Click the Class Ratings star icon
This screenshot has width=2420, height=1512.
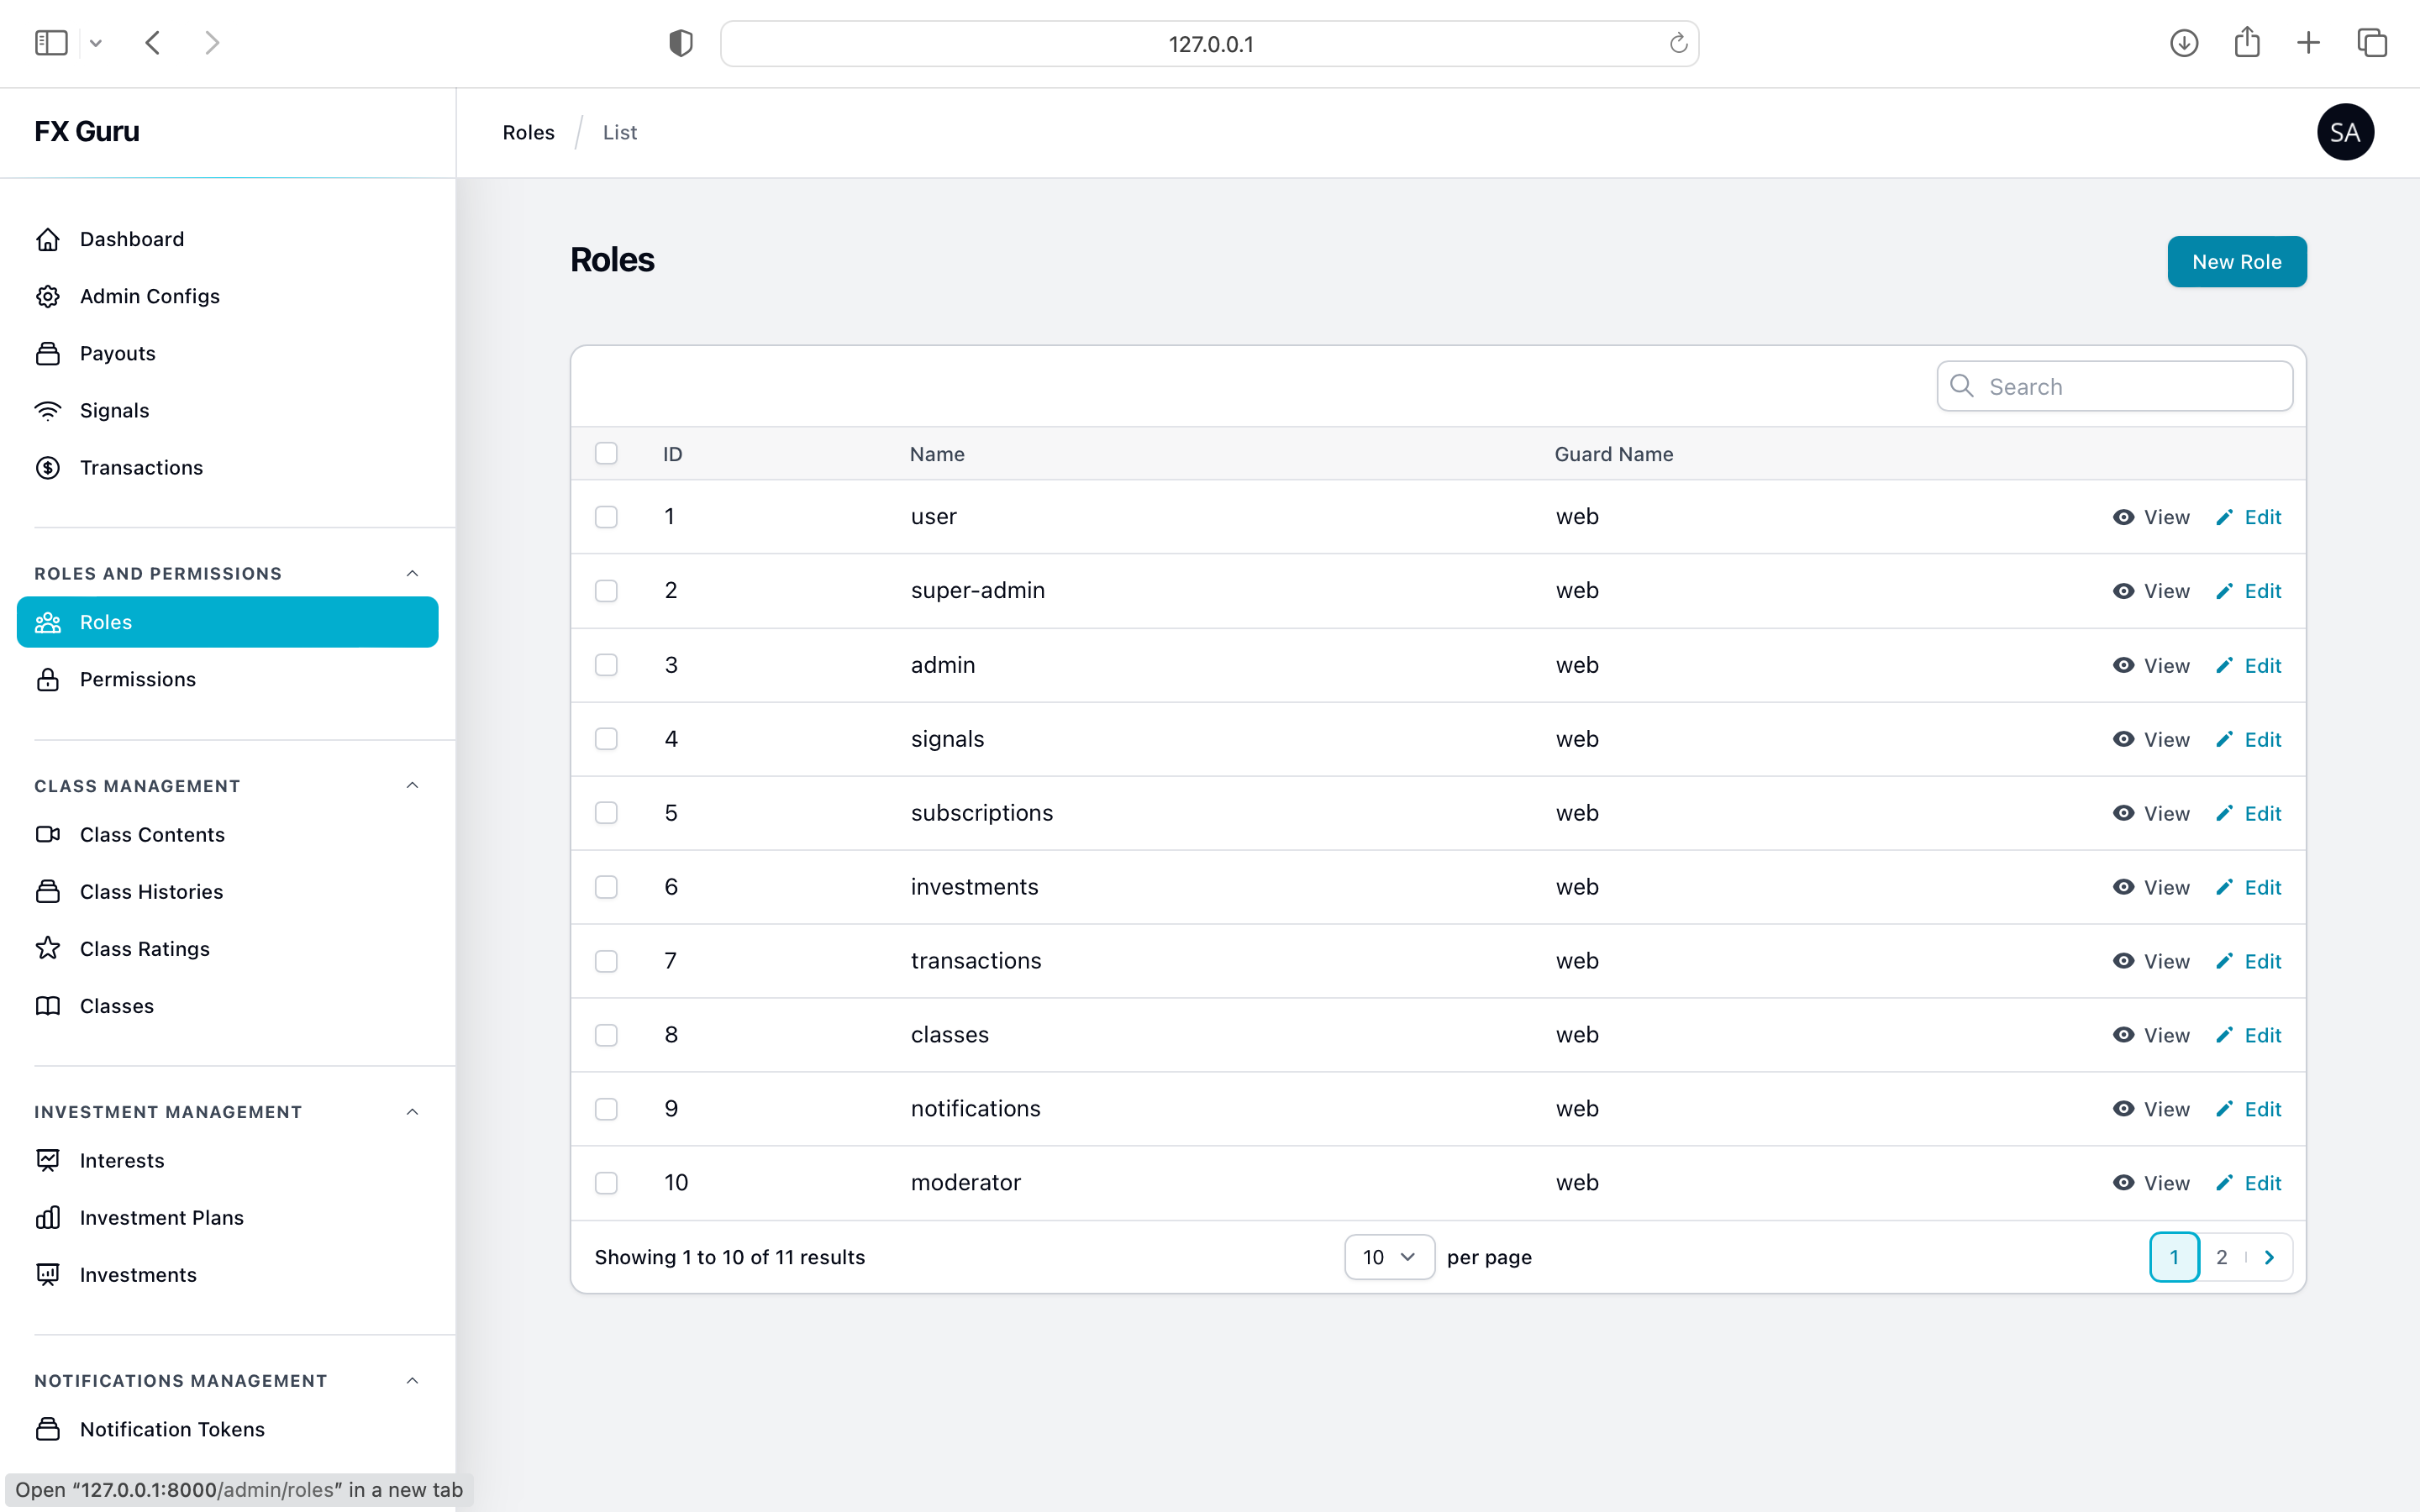(x=48, y=949)
